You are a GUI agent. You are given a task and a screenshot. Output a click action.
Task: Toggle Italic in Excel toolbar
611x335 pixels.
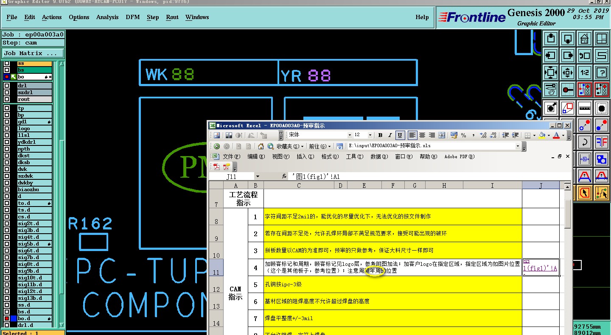tap(390, 135)
